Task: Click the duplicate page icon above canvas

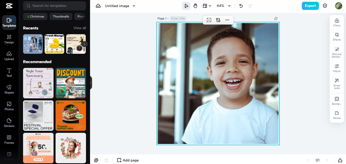Action: click(x=276, y=19)
